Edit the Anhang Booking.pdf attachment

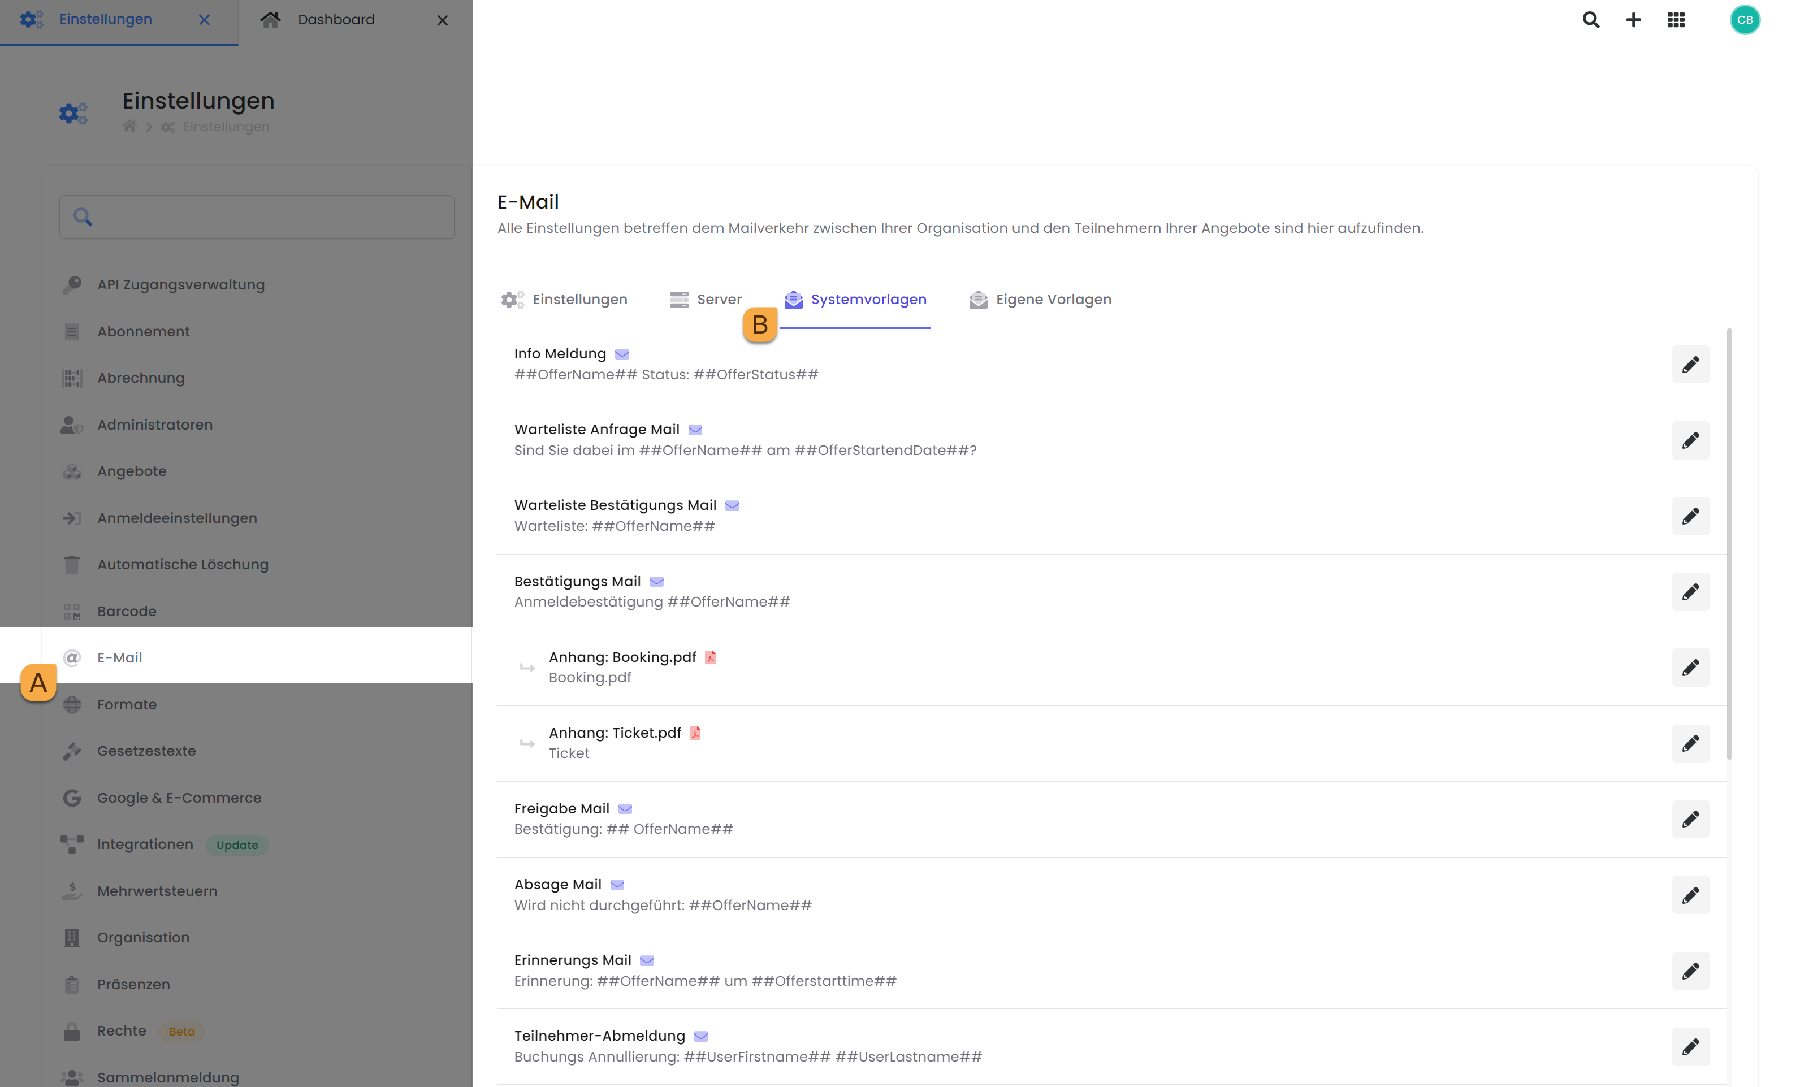(x=1690, y=668)
